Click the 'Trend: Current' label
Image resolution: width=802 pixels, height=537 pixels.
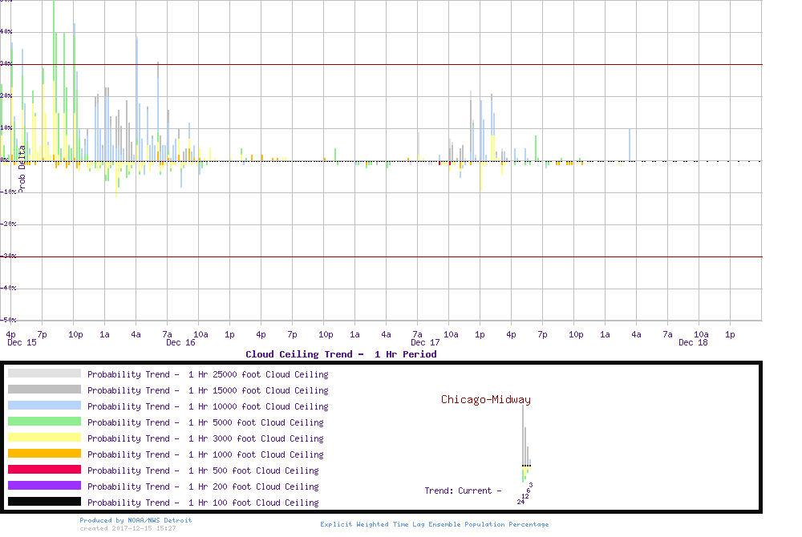pyautogui.click(x=463, y=491)
